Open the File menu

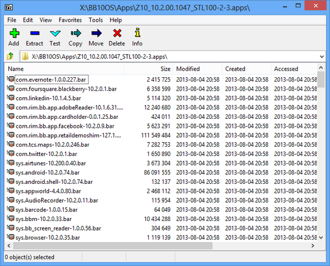12,20
